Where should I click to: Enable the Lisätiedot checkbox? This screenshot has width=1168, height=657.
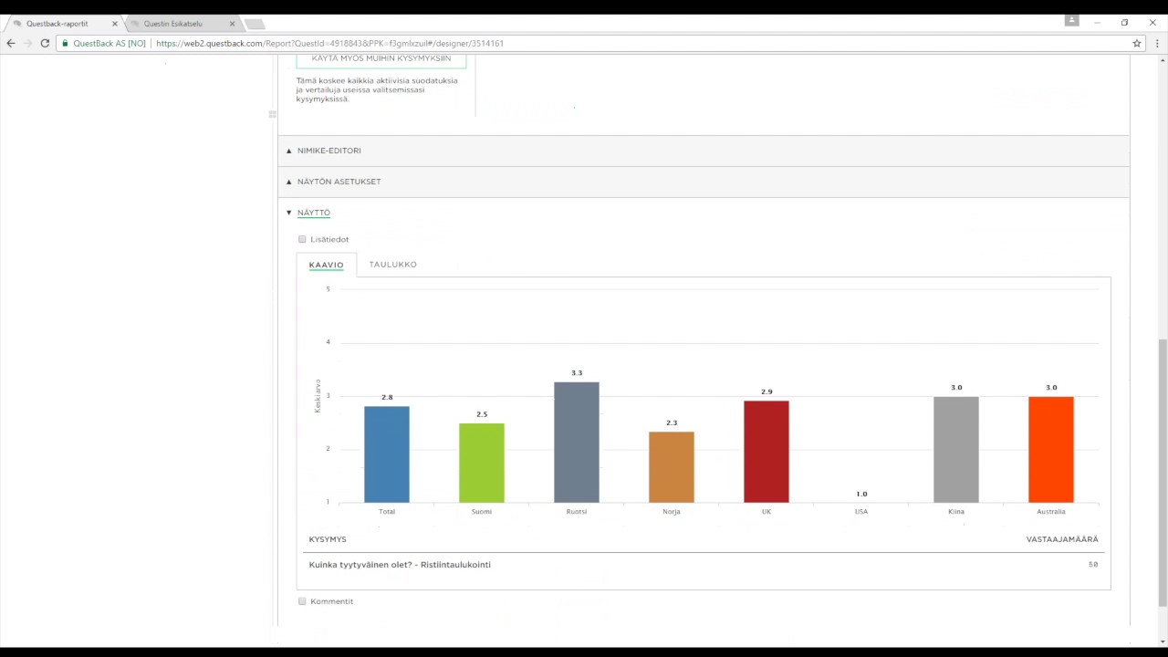click(302, 239)
